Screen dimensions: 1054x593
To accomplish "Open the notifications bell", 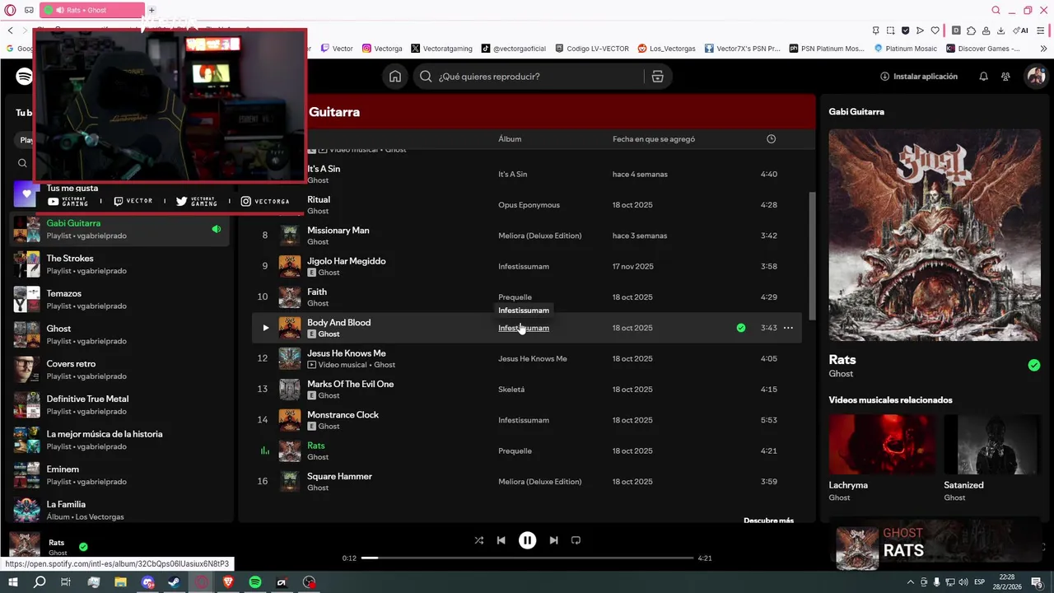I will point(983,77).
